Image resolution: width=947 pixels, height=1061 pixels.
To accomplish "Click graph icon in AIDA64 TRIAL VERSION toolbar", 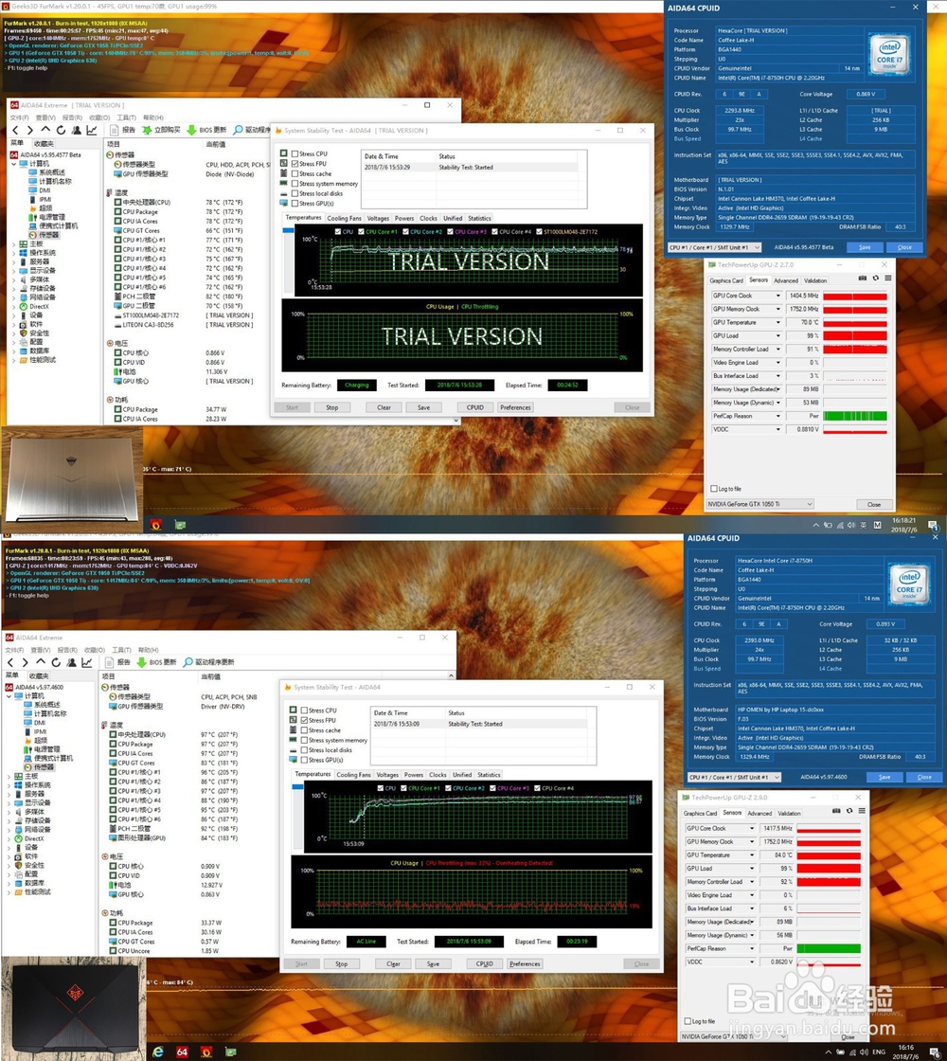I will click(x=92, y=130).
